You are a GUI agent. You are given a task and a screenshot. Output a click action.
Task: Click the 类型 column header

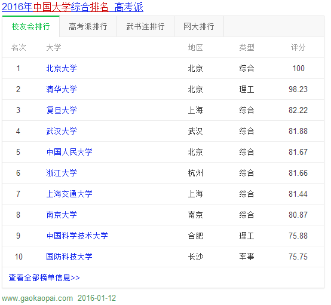coord(247,48)
